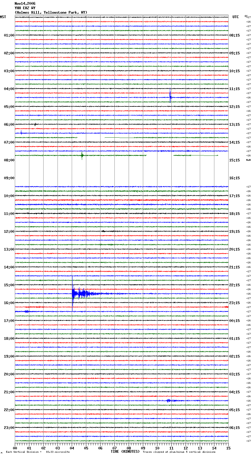The height and width of the screenshot is (456, 252).
Task: Select the 10:00 MST time label
Action: point(9,196)
